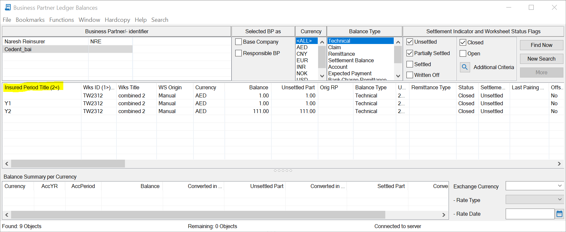Click the New Search button
The width and height of the screenshot is (566, 232).
541,59
